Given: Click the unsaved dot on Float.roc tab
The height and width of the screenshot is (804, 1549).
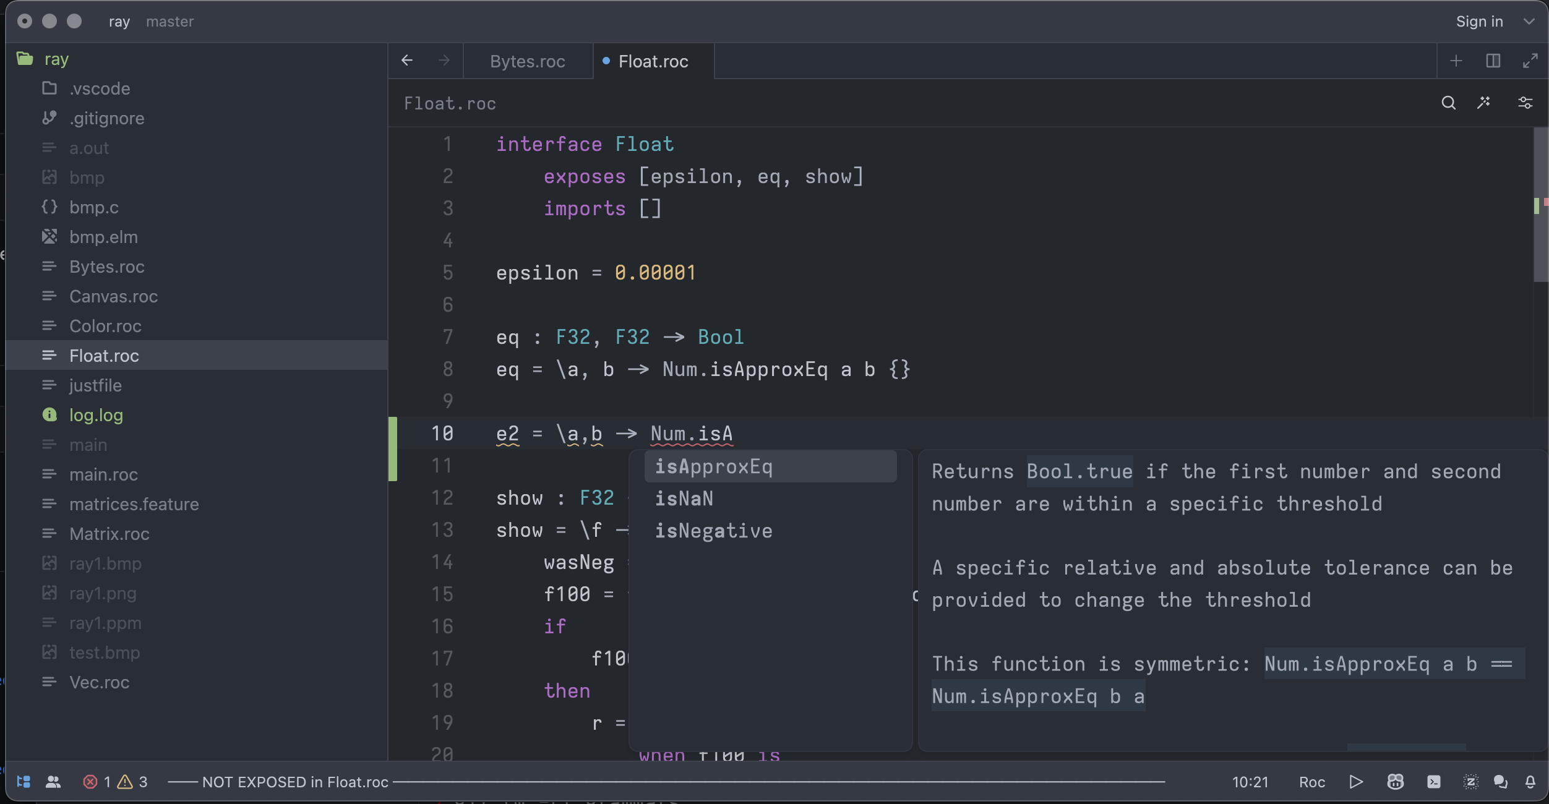Looking at the screenshot, I should click(x=606, y=61).
